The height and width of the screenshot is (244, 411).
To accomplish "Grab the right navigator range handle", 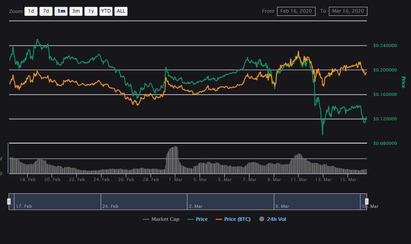I will (367, 201).
